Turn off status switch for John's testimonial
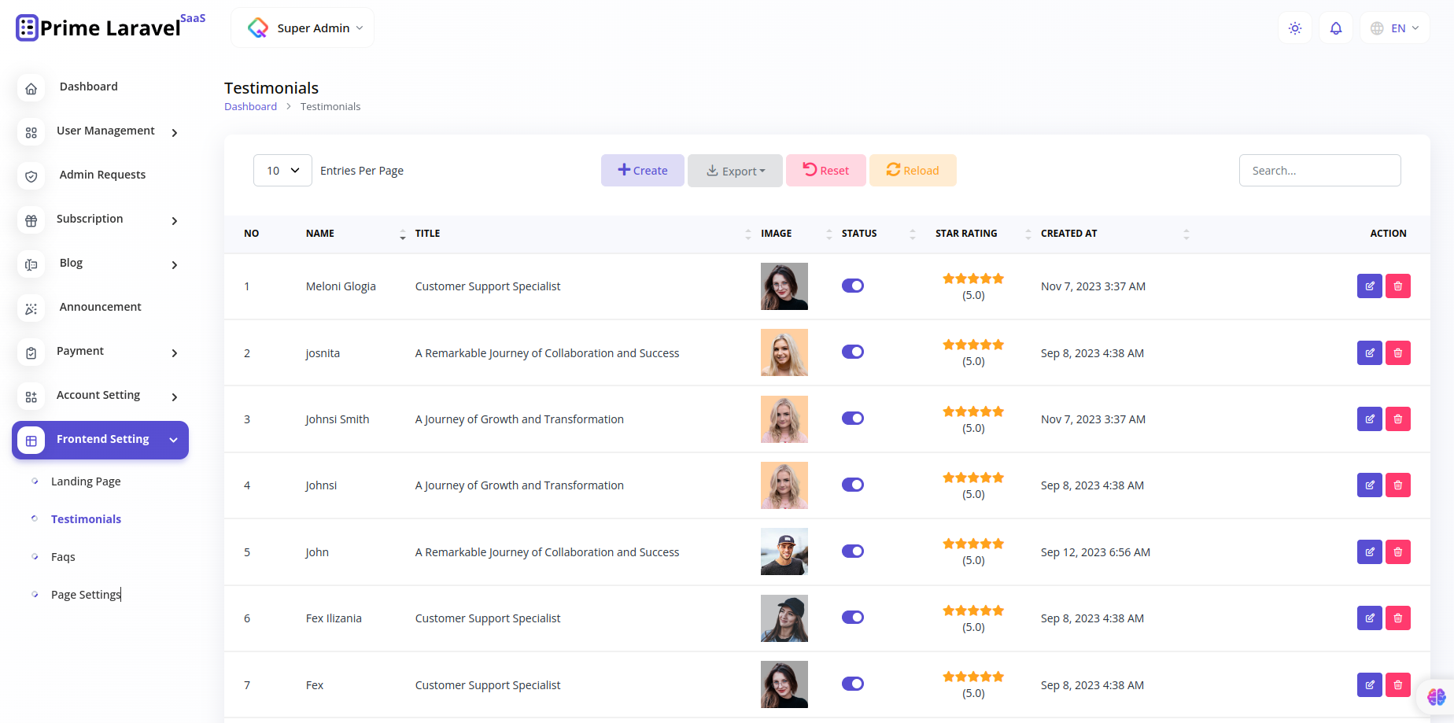The height and width of the screenshot is (723, 1454). [x=853, y=551]
